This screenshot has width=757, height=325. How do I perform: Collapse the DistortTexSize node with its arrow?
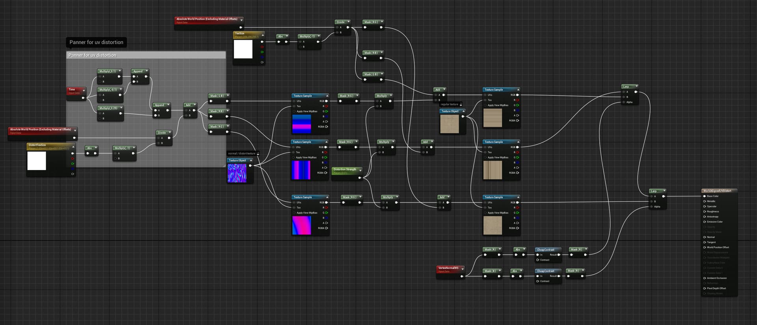click(73, 146)
